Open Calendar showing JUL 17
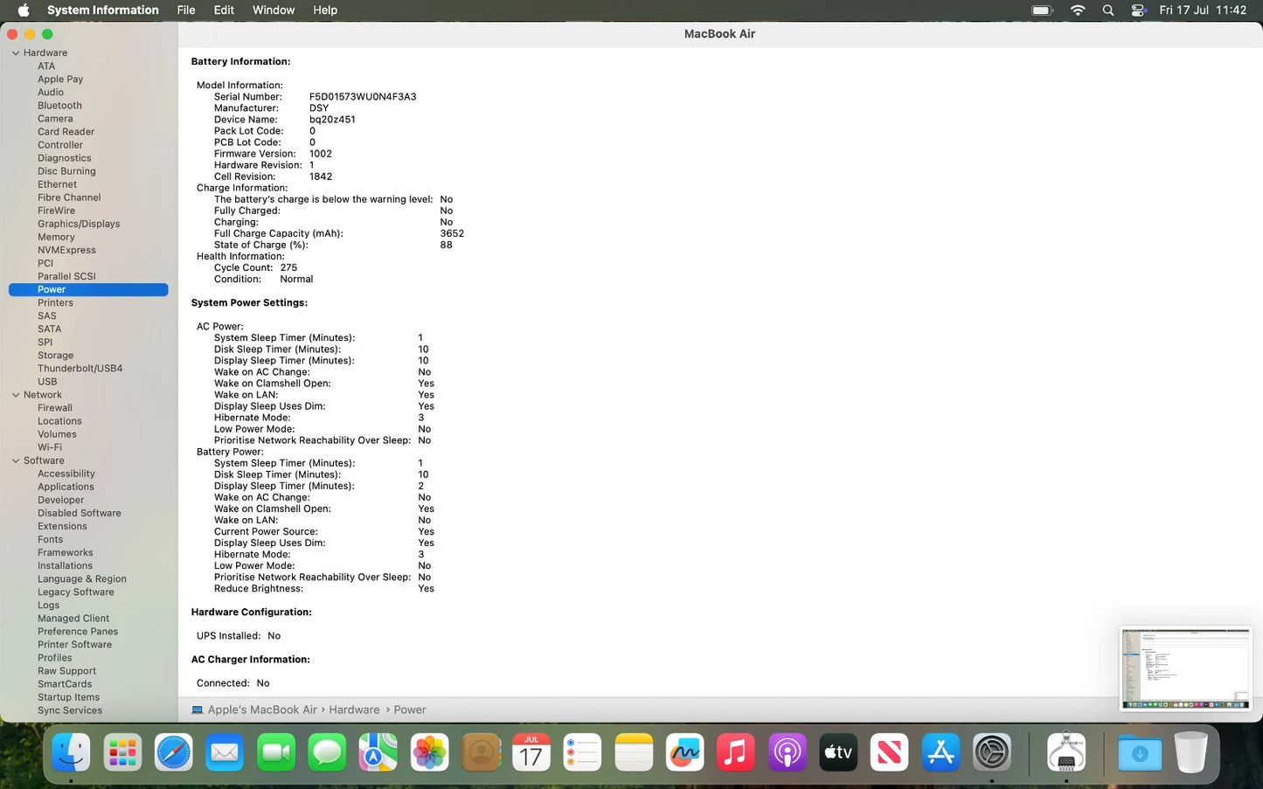Screen dimensions: 1263x789 coord(531,751)
